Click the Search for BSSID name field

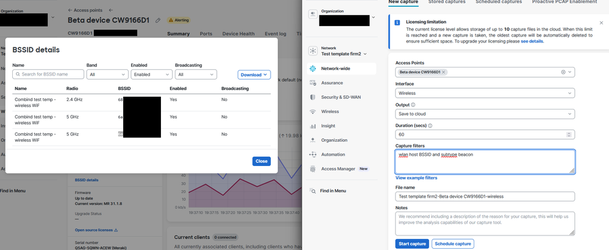pos(49,75)
